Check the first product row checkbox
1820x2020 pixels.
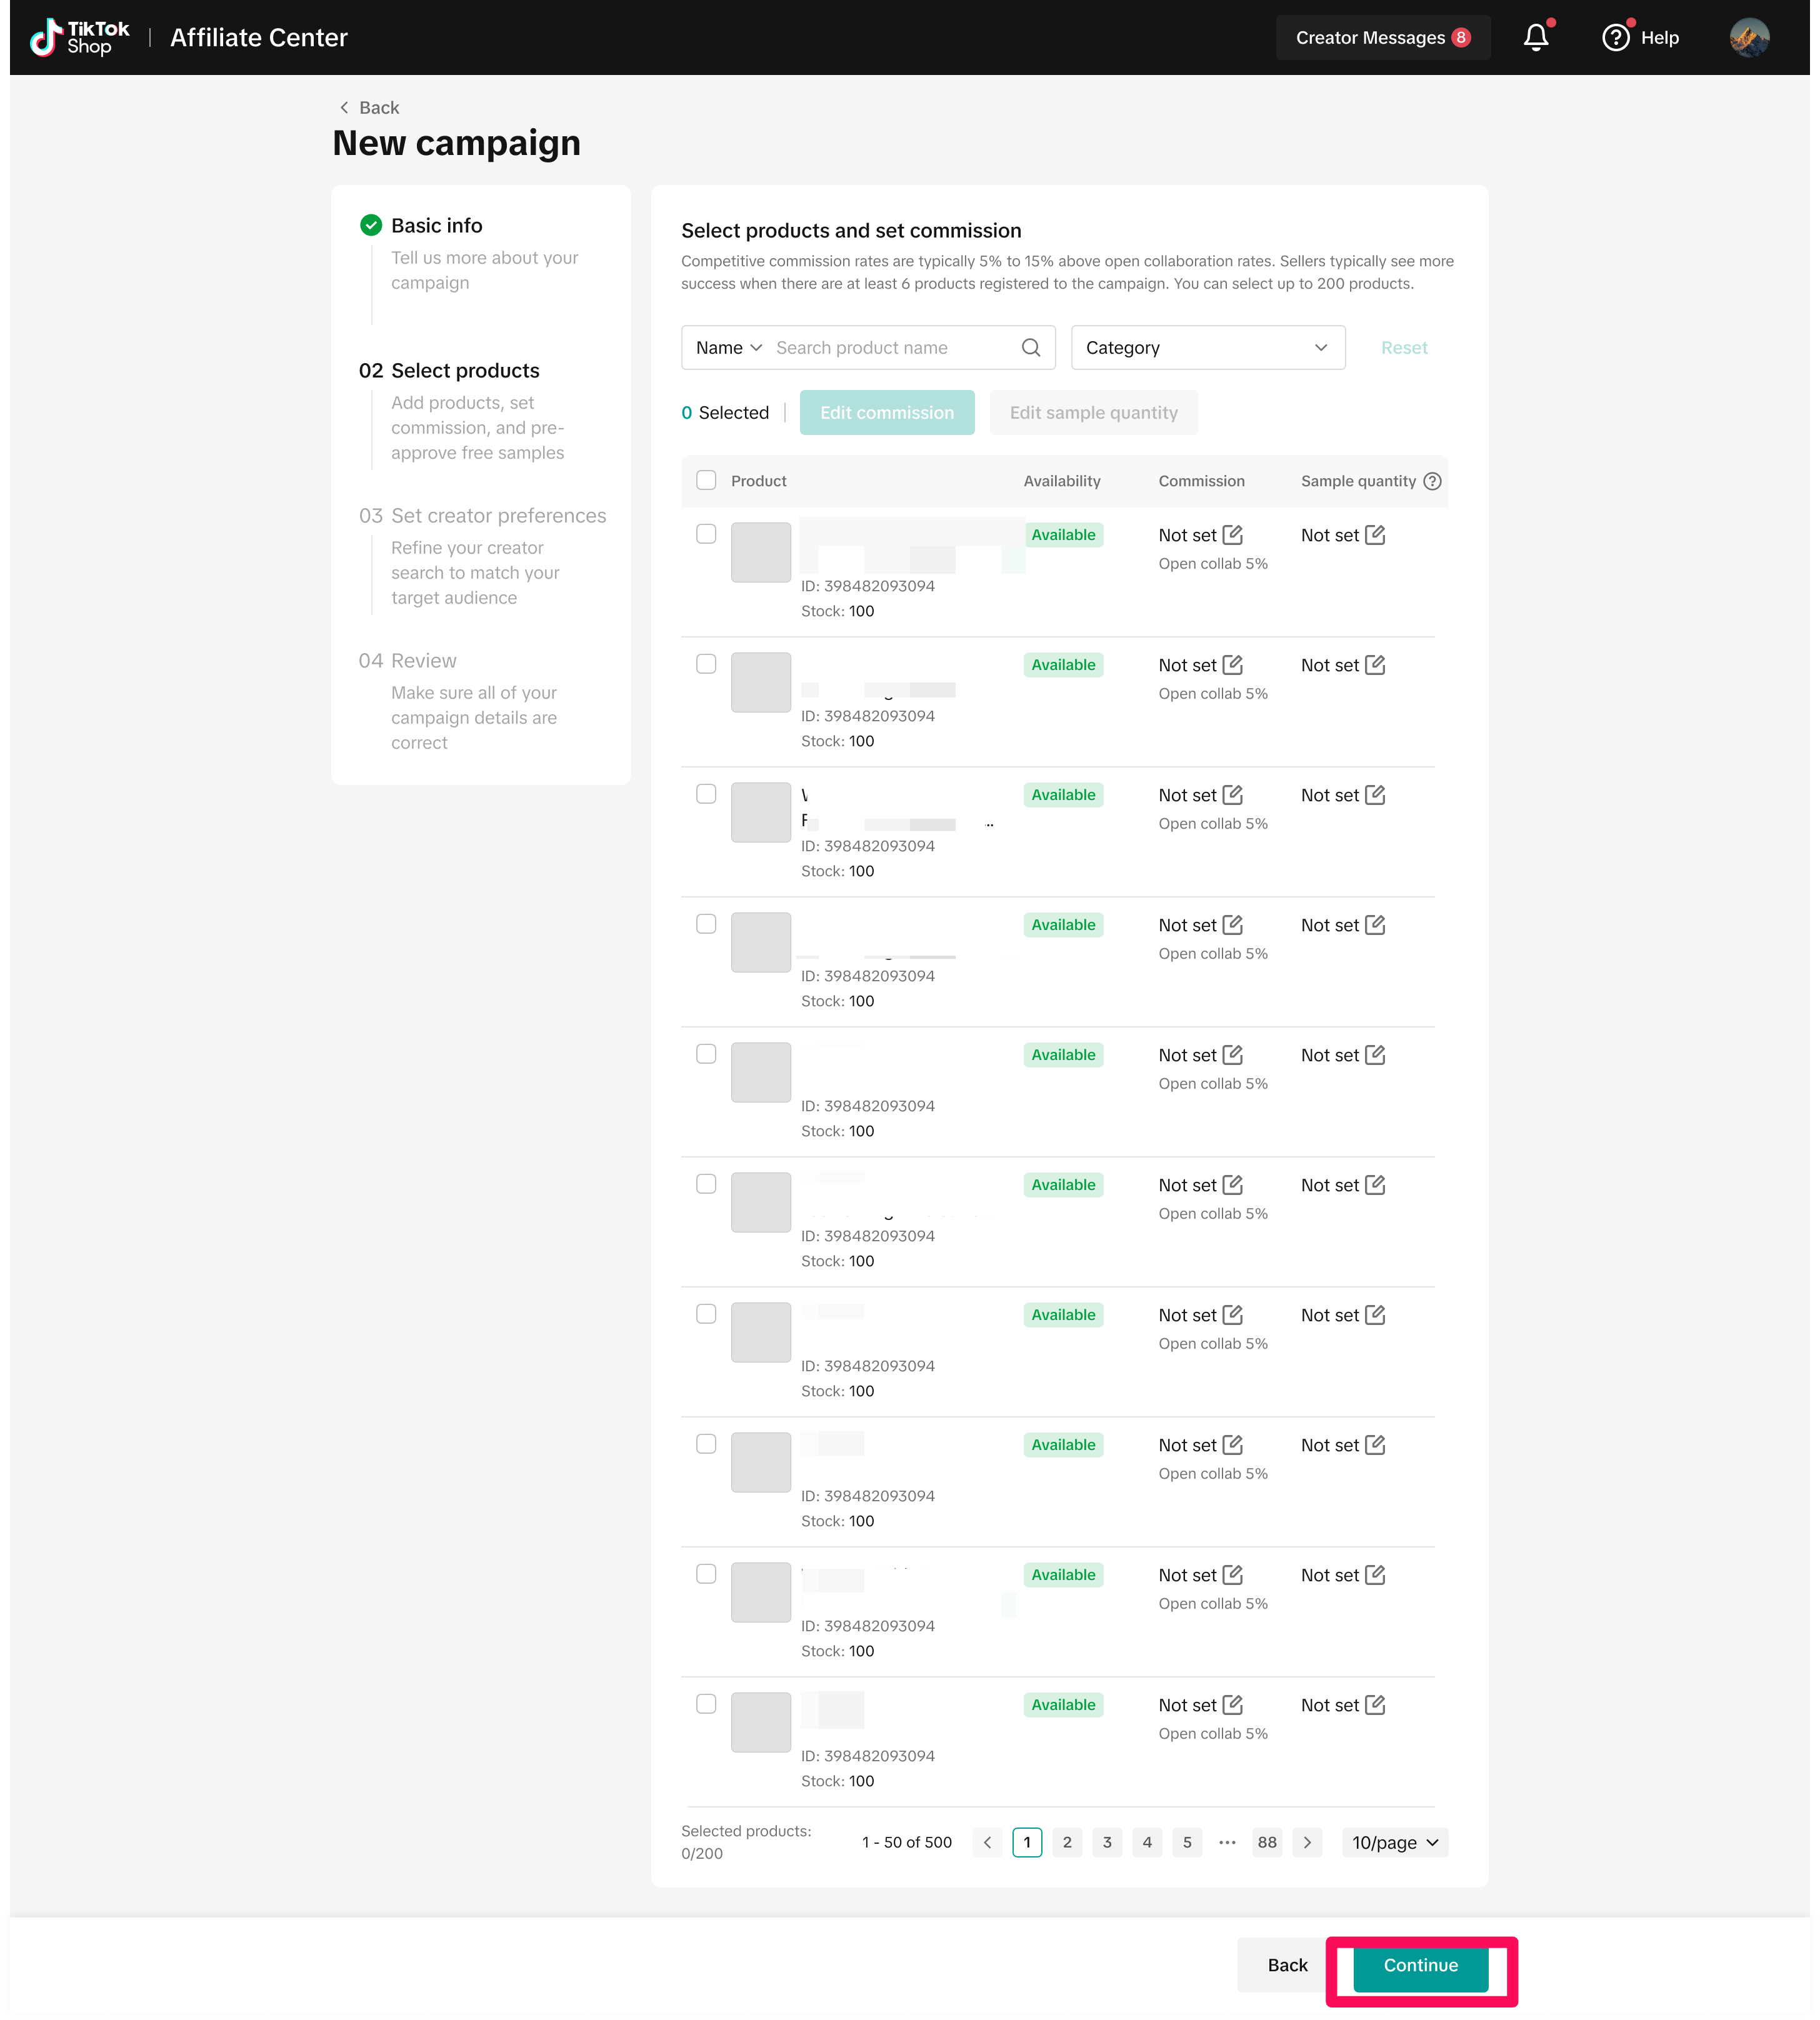click(706, 534)
